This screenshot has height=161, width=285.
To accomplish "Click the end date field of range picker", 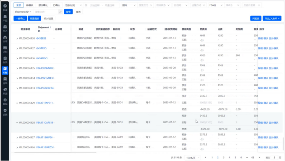I will [x=110, y=5].
